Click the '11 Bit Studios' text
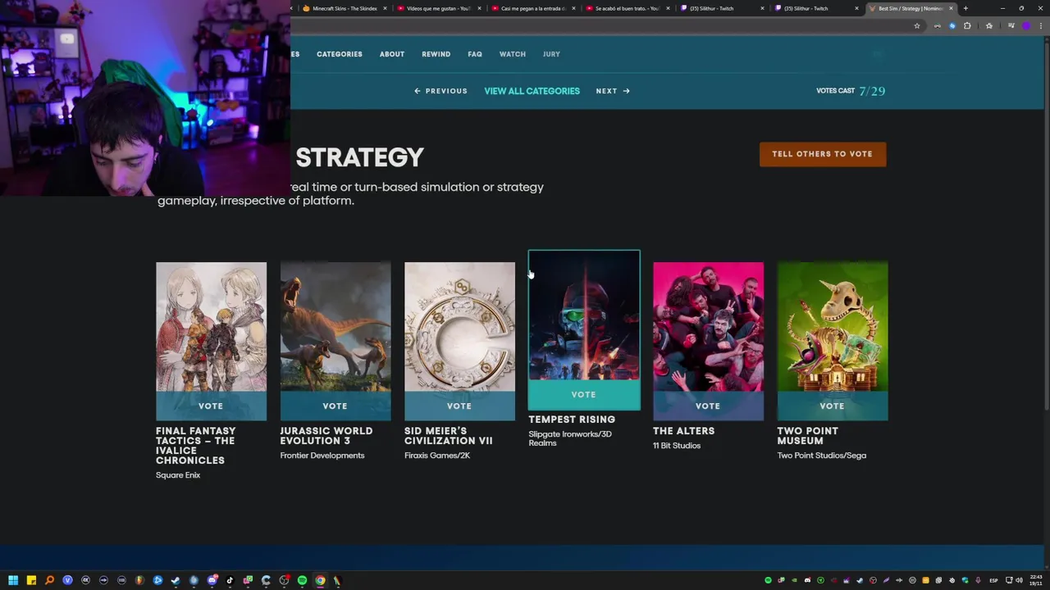 tap(677, 446)
